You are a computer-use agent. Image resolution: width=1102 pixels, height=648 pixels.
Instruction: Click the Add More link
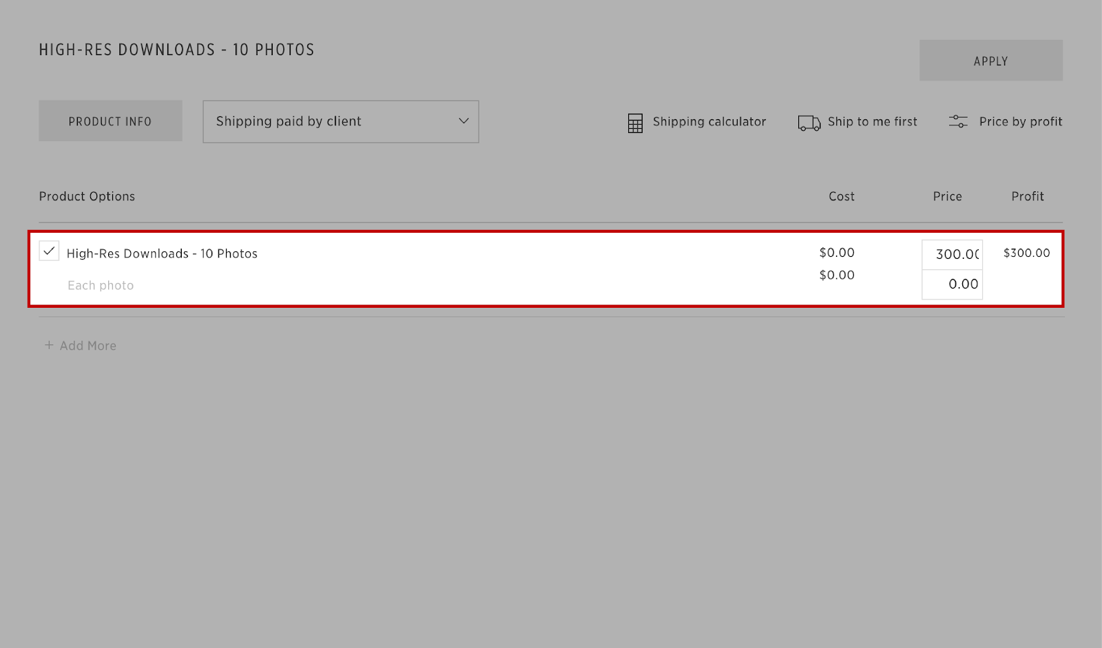[x=87, y=346]
